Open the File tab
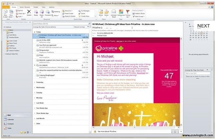This screenshot has height=140, width=215. 6,7
